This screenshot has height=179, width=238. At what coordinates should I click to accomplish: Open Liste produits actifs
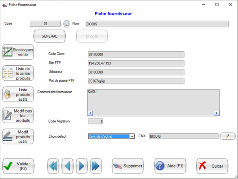point(18,94)
